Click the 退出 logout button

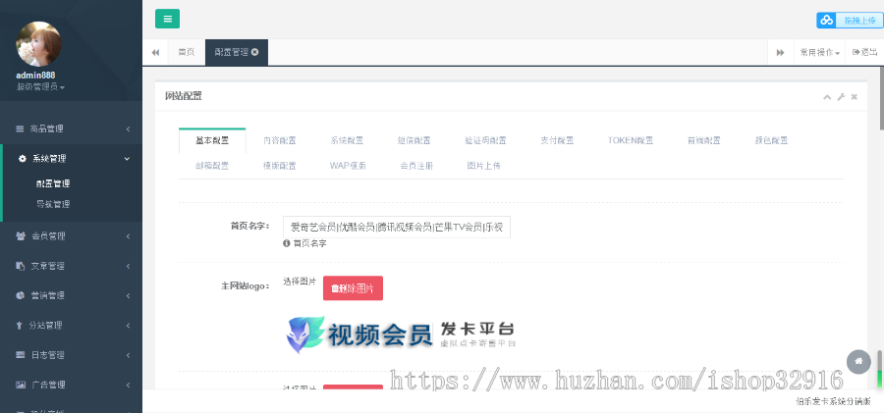(864, 52)
